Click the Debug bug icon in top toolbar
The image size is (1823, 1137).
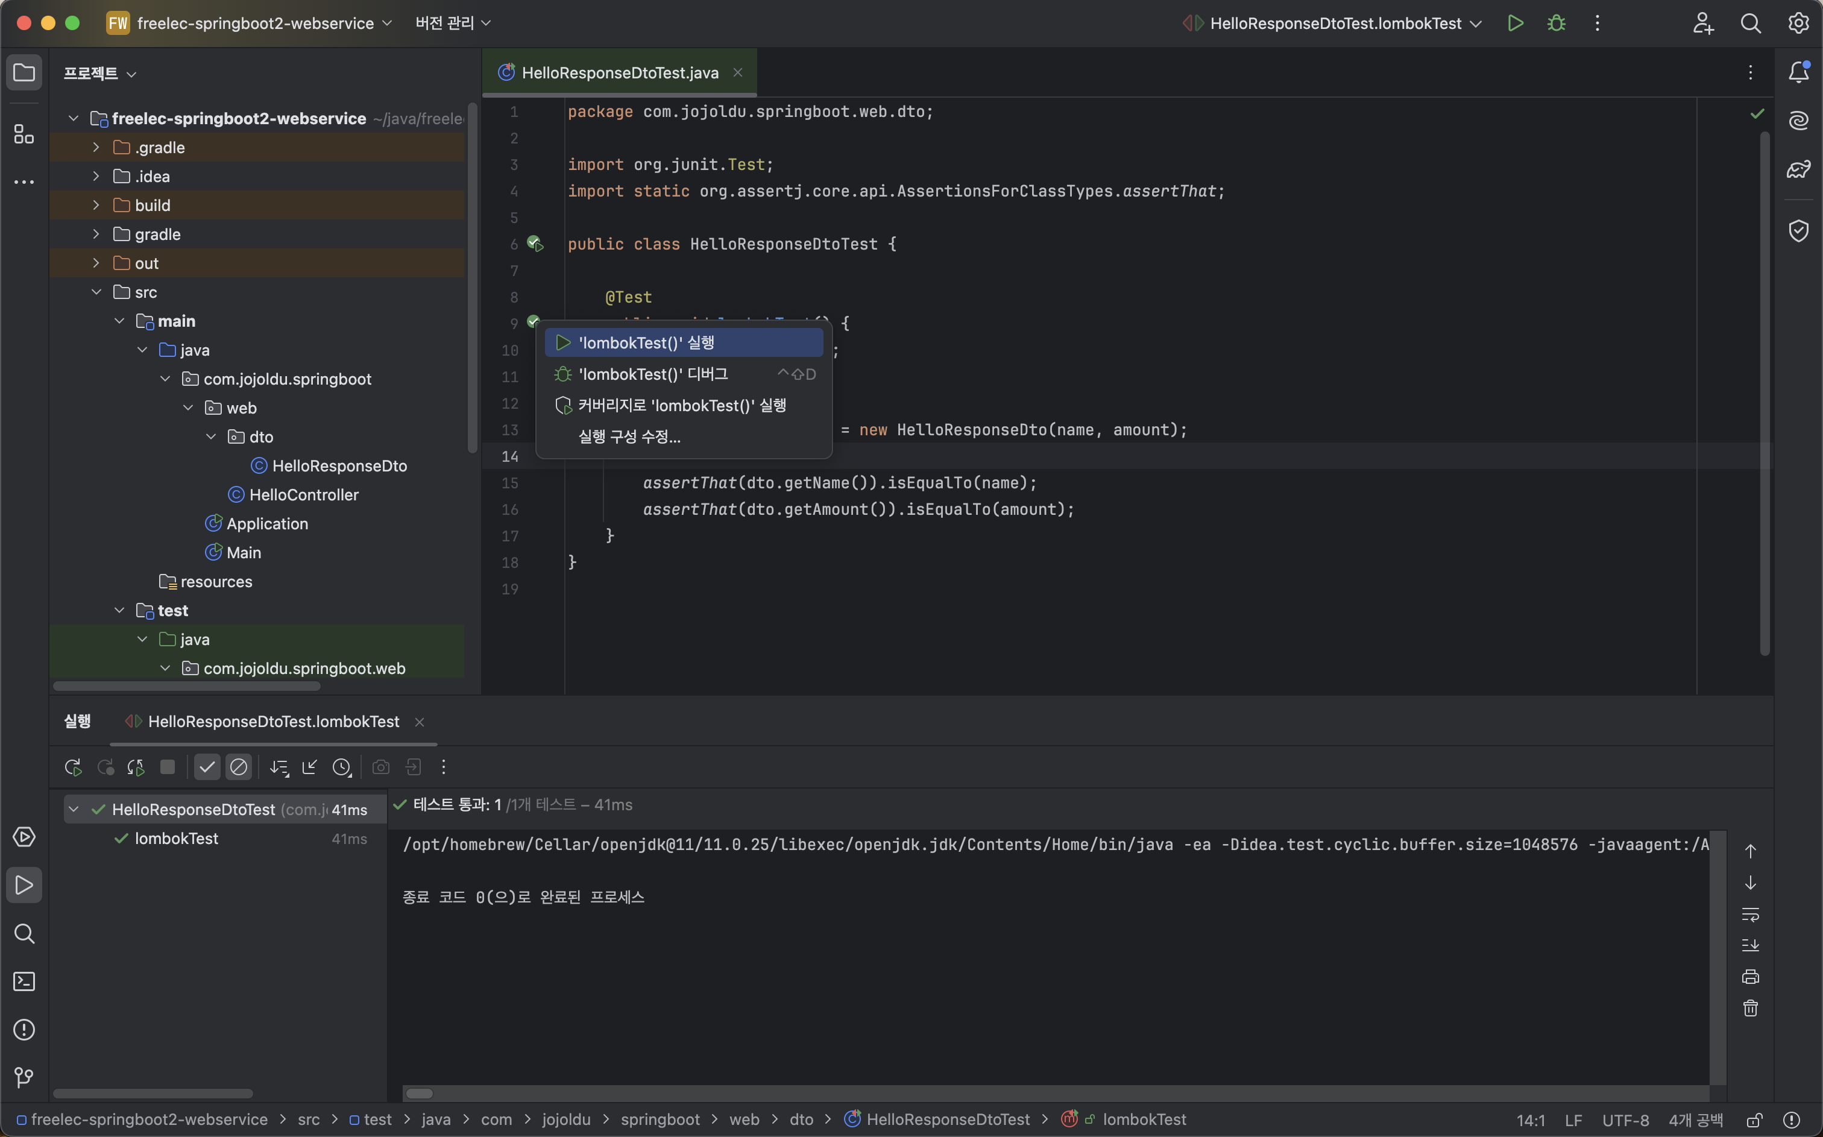(x=1556, y=24)
